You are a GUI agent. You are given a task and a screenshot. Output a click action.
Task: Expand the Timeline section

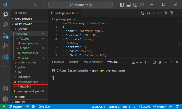point(29,102)
